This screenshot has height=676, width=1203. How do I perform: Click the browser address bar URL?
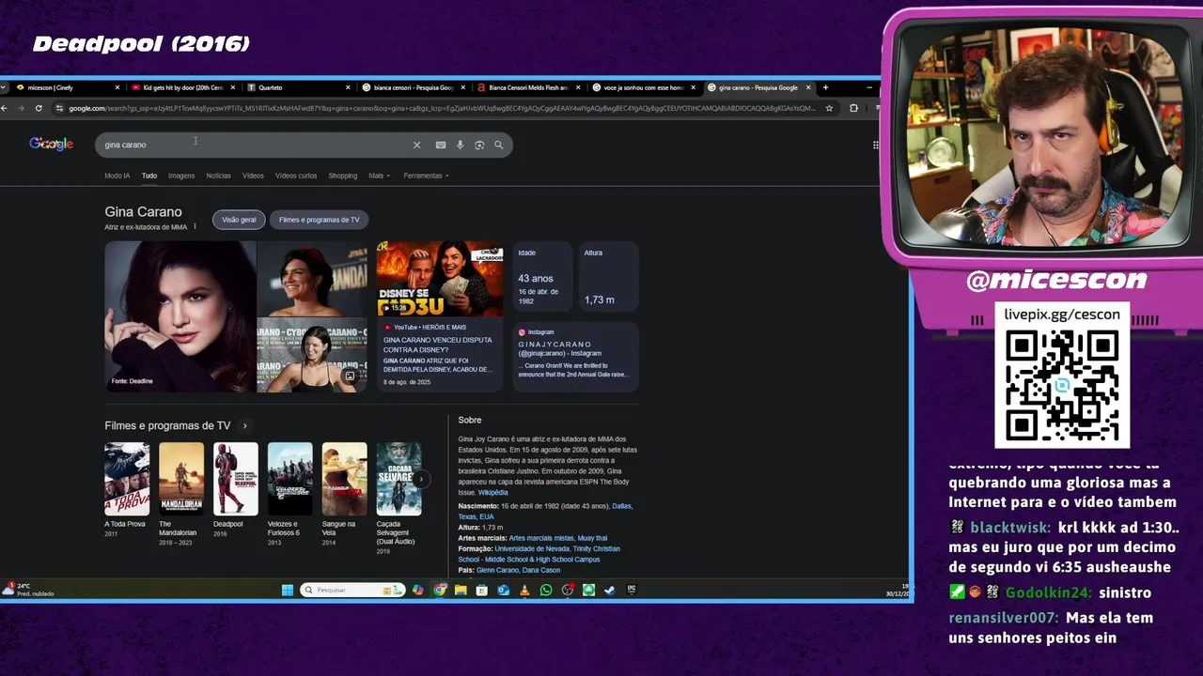tap(442, 108)
